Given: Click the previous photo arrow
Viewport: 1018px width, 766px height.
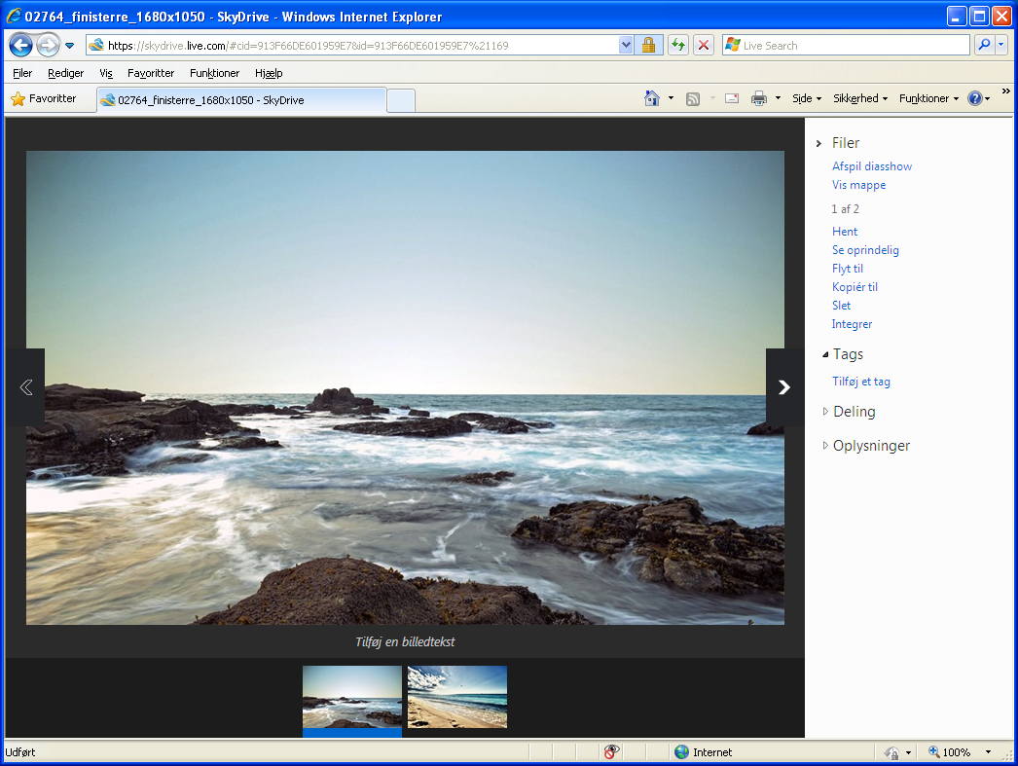Looking at the screenshot, I should coord(25,387).
